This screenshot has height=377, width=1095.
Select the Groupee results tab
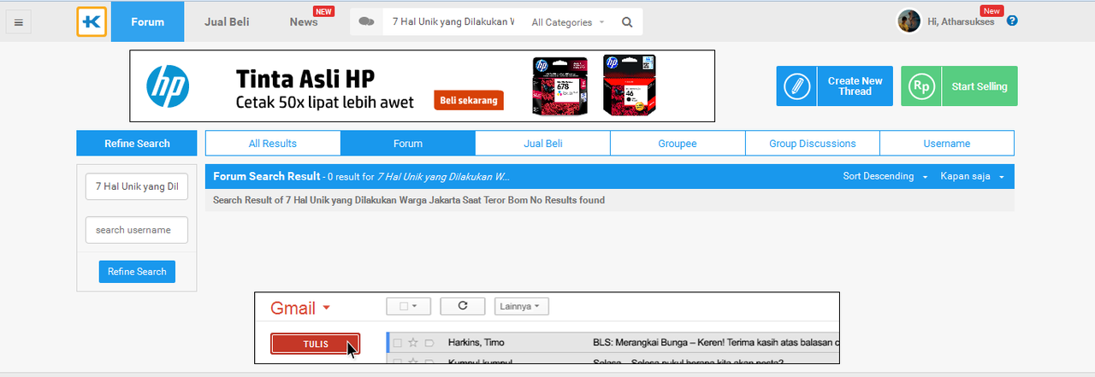coord(678,143)
